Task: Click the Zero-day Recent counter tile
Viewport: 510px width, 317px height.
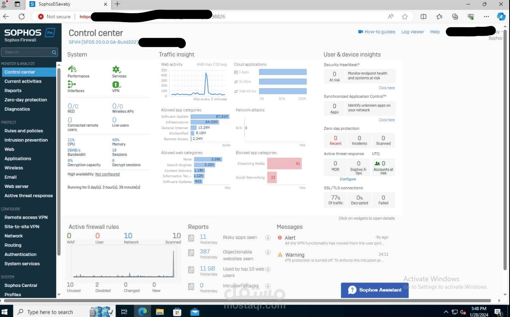Action: [336, 140]
